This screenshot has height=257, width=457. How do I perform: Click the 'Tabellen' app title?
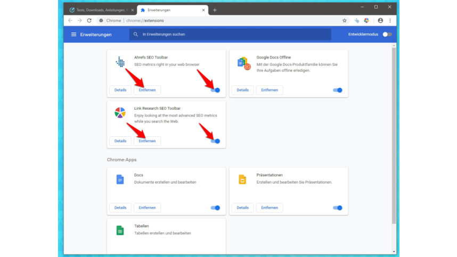click(141, 226)
